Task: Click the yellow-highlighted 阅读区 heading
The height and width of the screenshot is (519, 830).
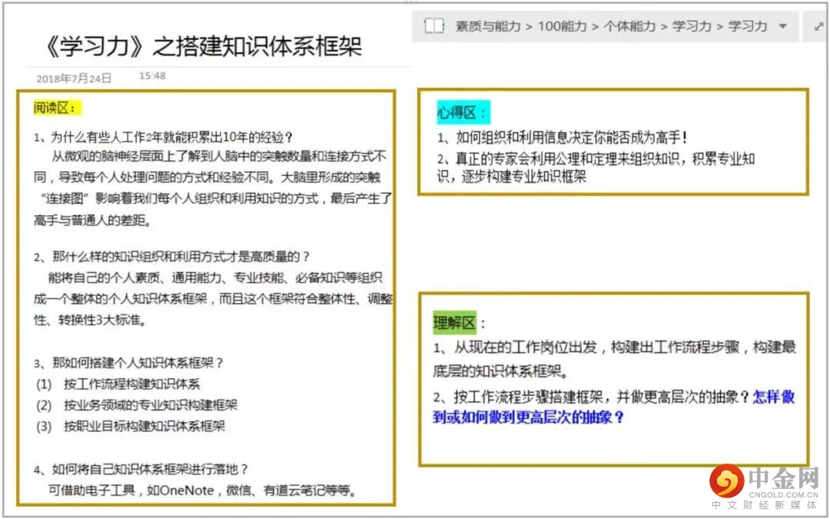Action: click(x=58, y=108)
